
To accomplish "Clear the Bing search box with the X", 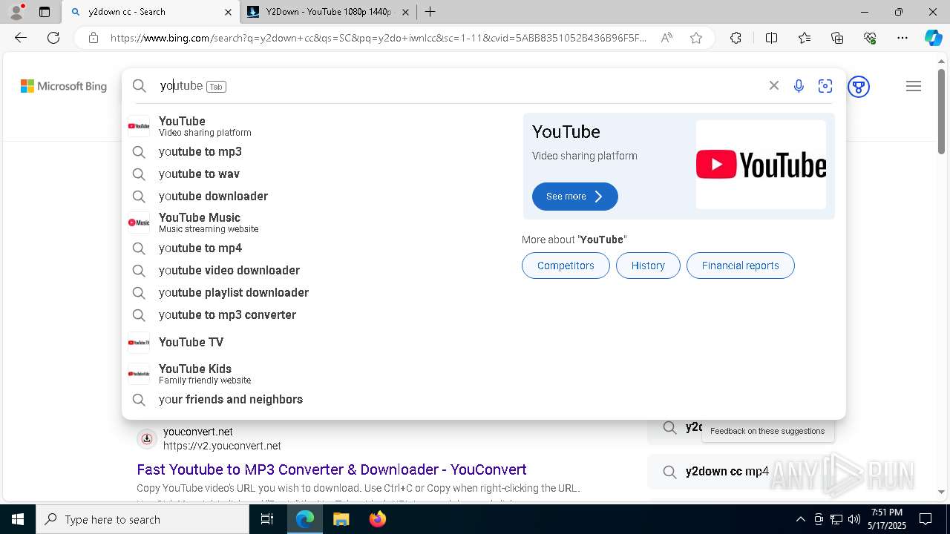I will pyautogui.click(x=773, y=86).
